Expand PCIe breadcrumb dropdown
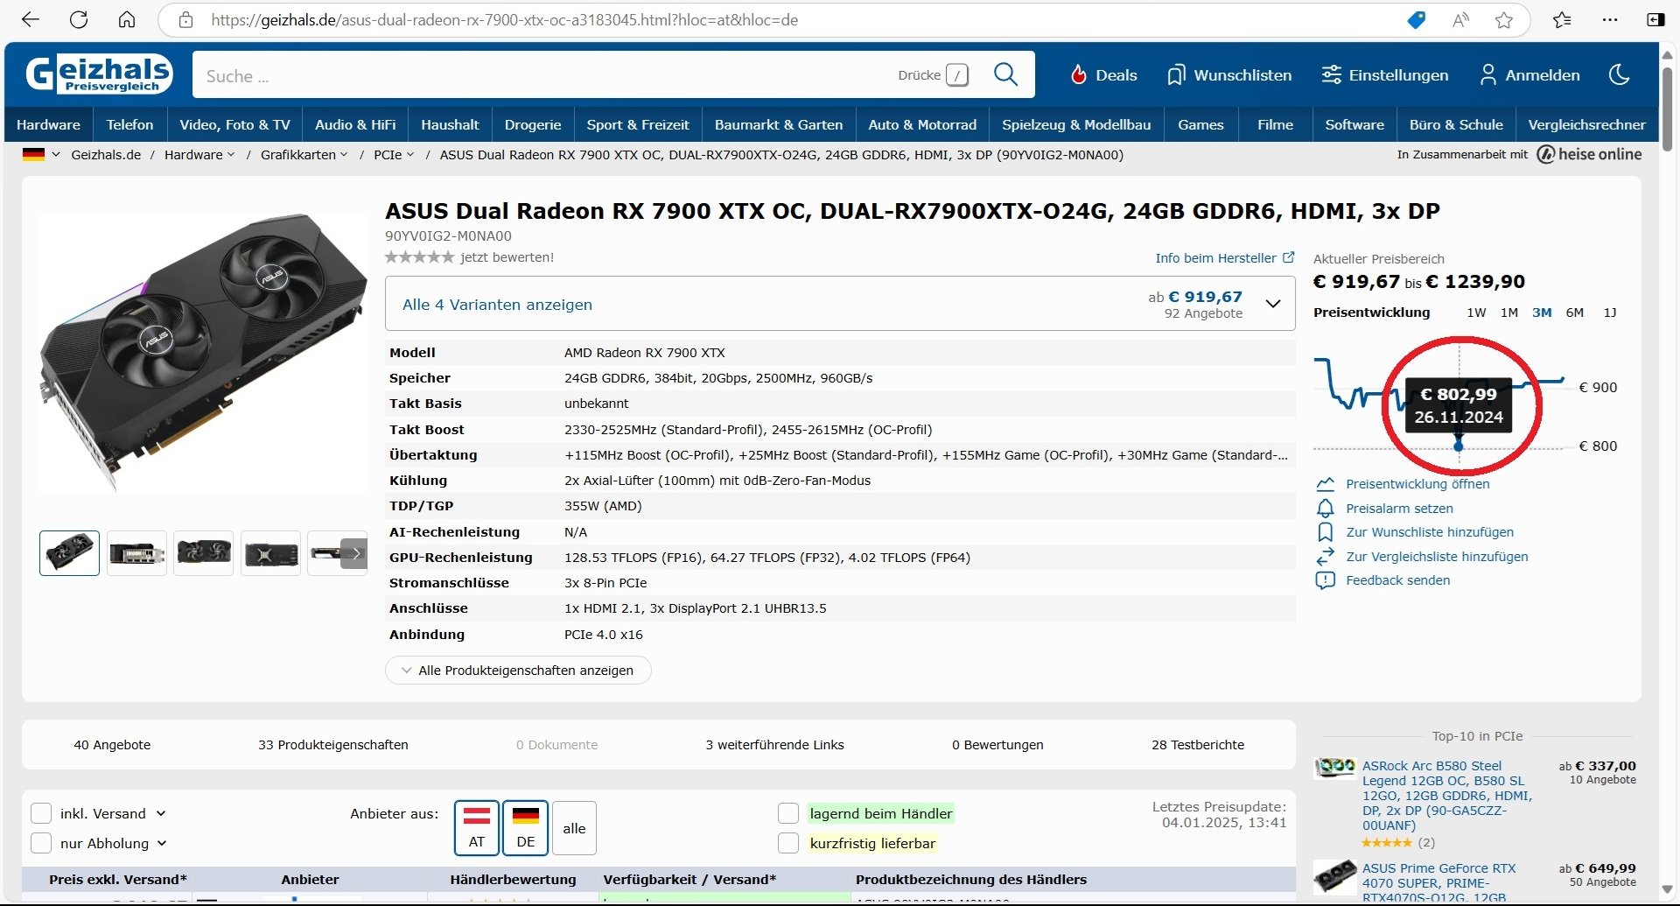The image size is (1680, 906). (x=409, y=155)
